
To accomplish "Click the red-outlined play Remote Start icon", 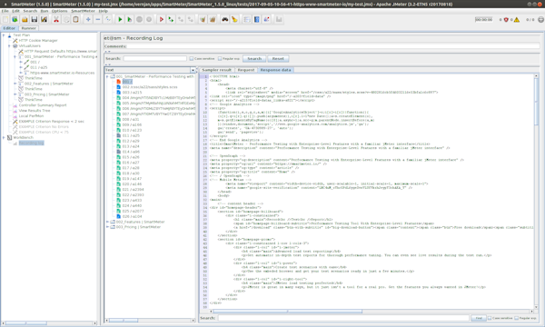I will (x=162, y=19).
